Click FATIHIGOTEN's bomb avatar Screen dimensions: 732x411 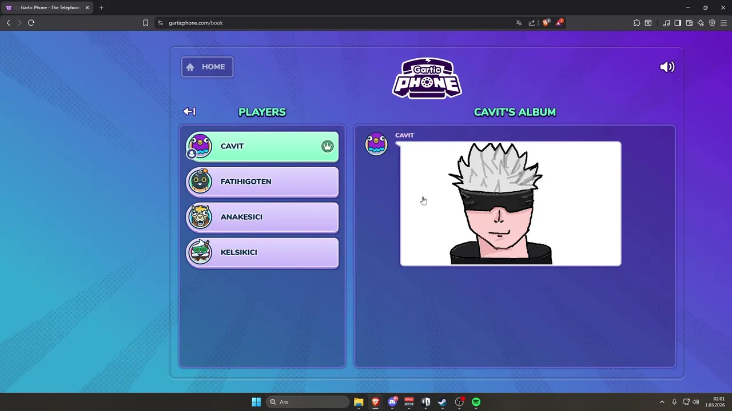click(200, 182)
